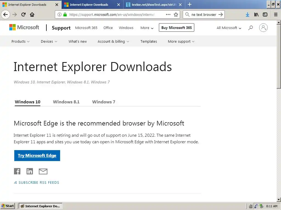
Task: Click the 8:11 AM taskbar clock
Action: coord(272,206)
